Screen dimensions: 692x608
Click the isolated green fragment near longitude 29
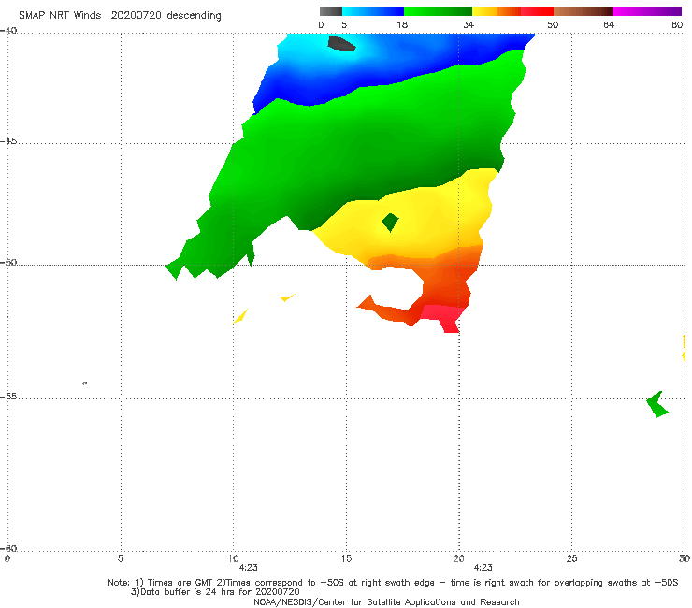coord(657,404)
